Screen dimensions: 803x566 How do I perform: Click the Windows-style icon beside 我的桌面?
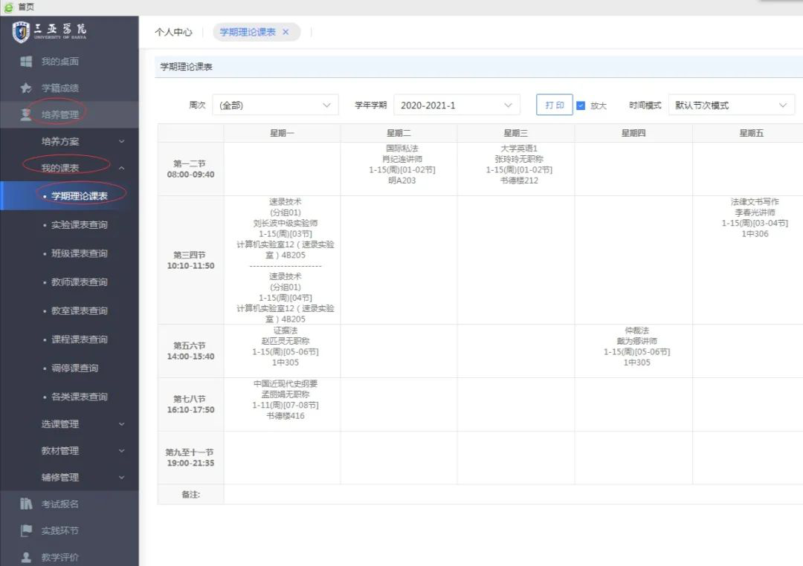tap(26, 61)
